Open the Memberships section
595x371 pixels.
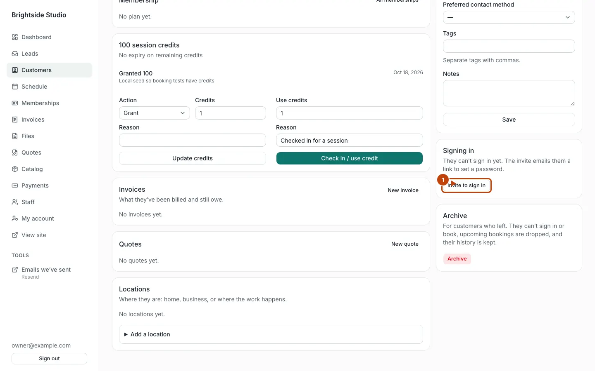(49, 103)
